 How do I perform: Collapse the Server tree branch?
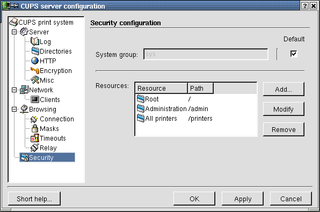click(x=14, y=32)
